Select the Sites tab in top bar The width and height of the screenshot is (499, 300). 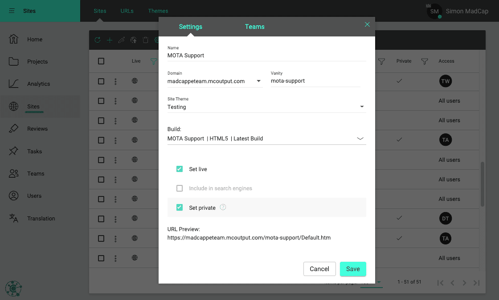click(x=100, y=11)
